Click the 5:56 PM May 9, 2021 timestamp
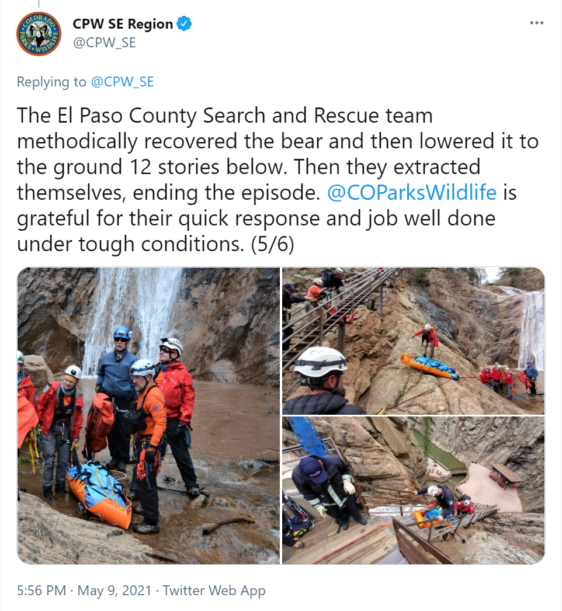Image resolution: width=562 pixels, height=611 pixels. point(84,591)
